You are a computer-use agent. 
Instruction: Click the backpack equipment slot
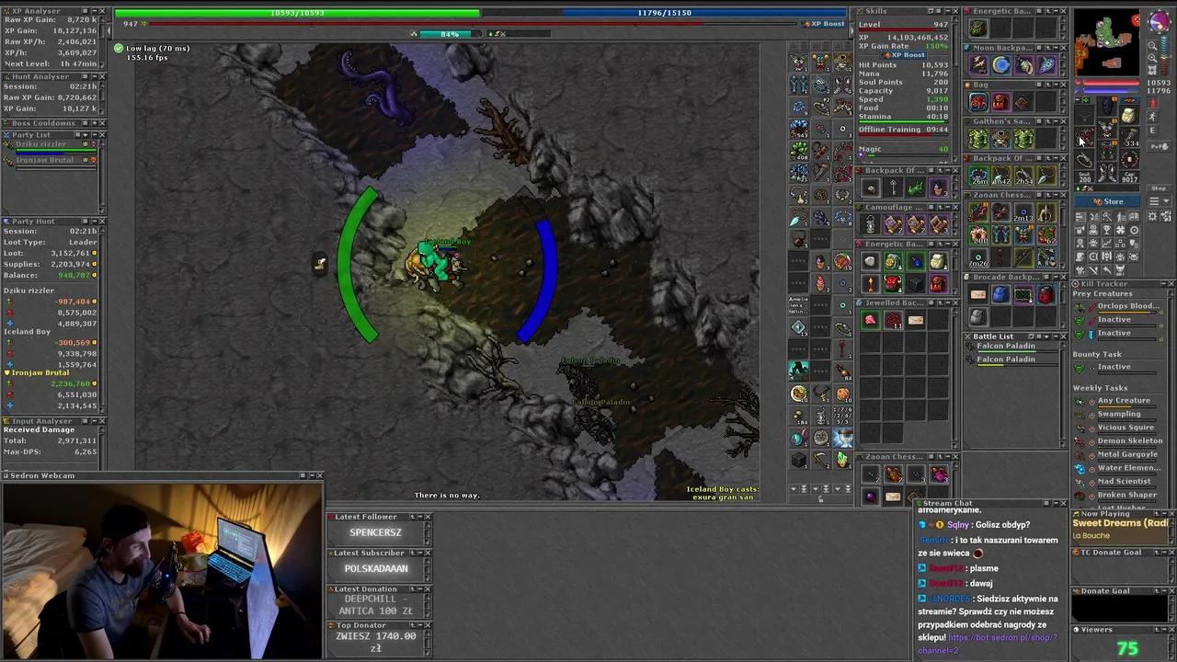point(1128,114)
